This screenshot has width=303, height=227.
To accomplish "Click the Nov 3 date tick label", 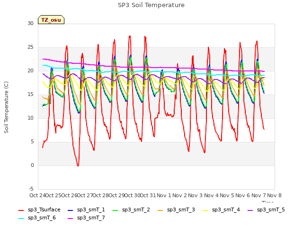I will [196, 195].
